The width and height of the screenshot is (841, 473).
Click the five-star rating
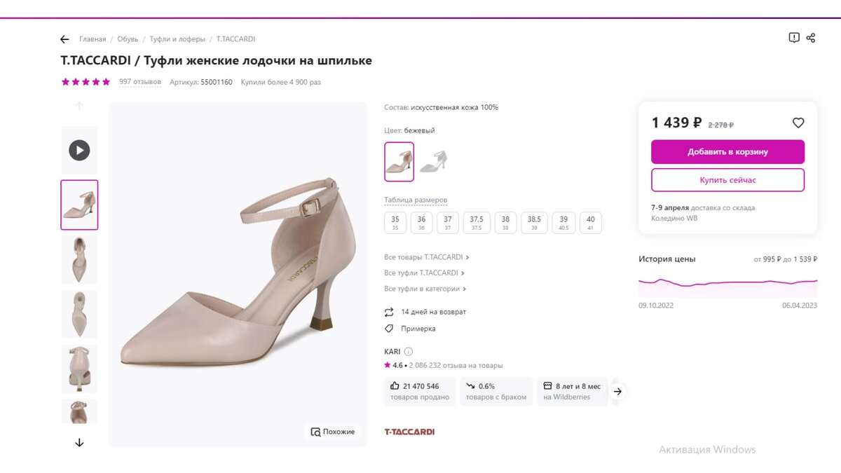coord(86,82)
